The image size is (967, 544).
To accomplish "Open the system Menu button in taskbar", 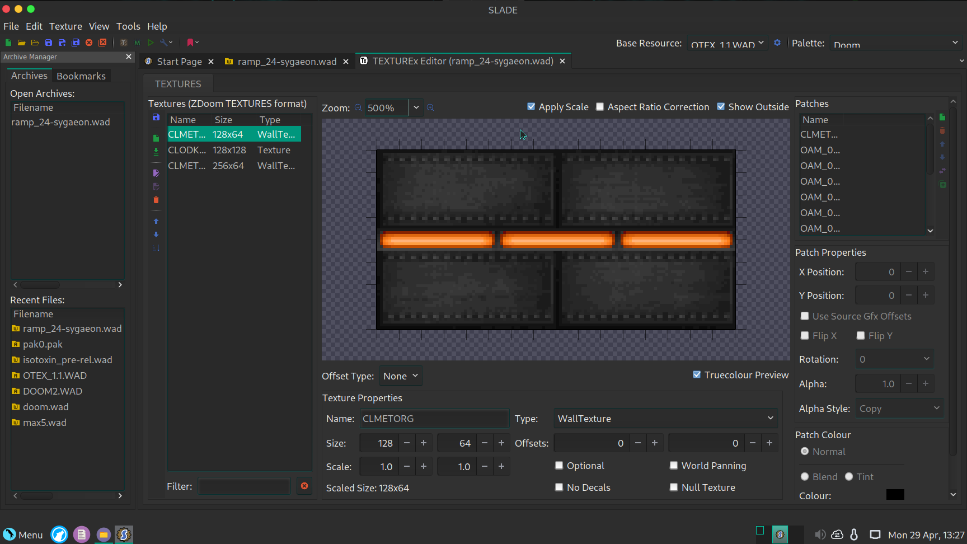I will (23, 534).
